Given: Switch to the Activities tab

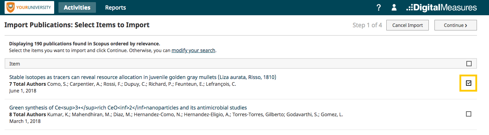Looking at the screenshot, I should tap(77, 7).
